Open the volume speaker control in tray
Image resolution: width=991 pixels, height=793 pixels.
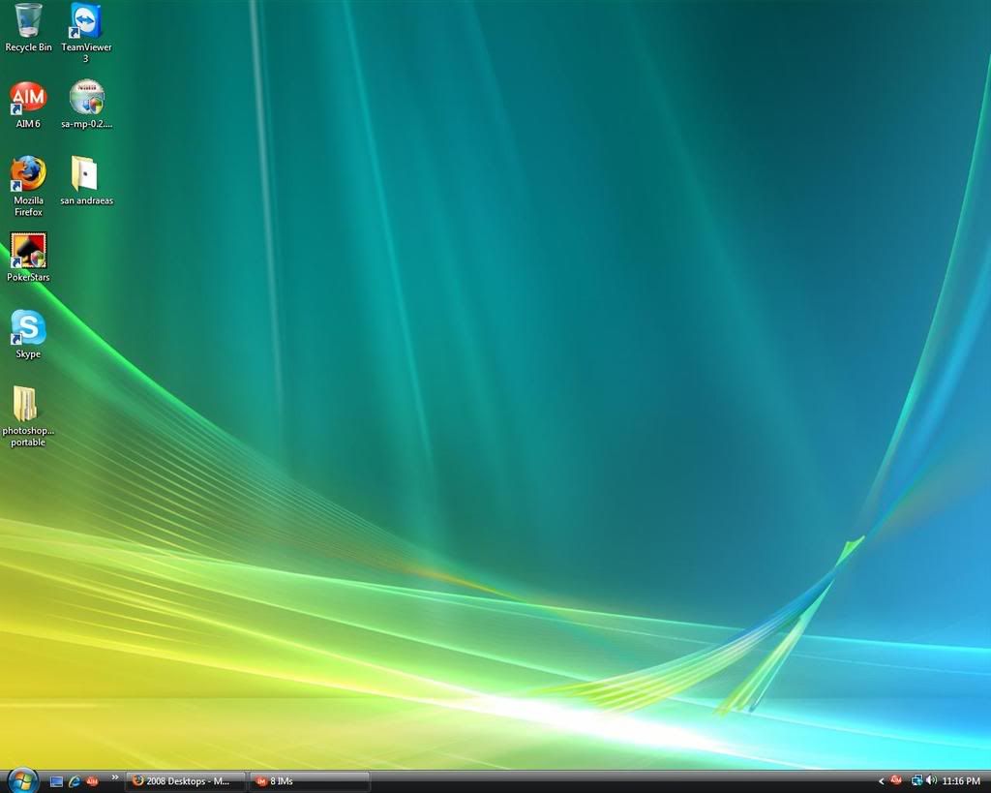930,780
